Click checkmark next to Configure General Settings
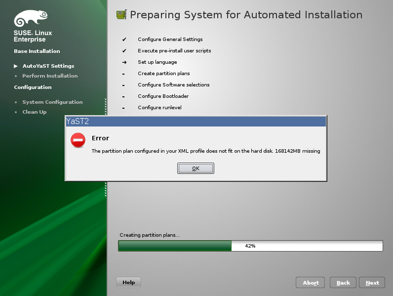393x296 pixels. (x=124, y=40)
